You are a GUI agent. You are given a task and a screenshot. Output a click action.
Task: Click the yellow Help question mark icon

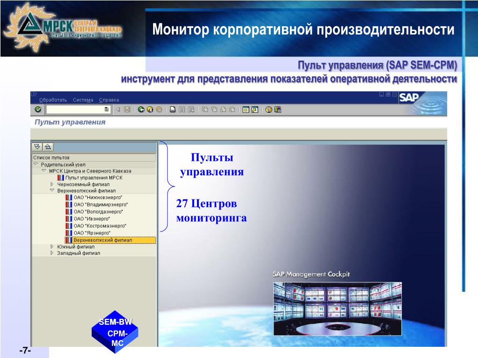point(268,110)
